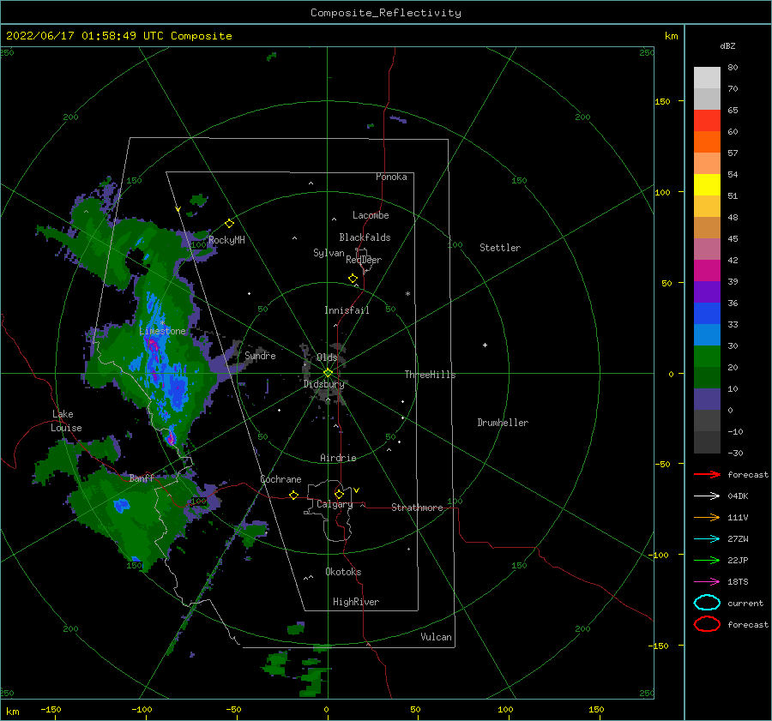The height and width of the screenshot is (721, 772).
Task: Click the Innisfail label
Action: click(x=347, y=310)
